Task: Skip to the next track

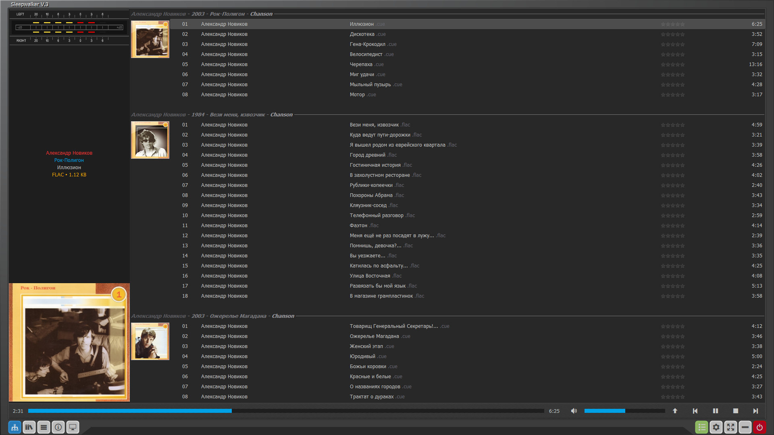Action: [755, 411]
